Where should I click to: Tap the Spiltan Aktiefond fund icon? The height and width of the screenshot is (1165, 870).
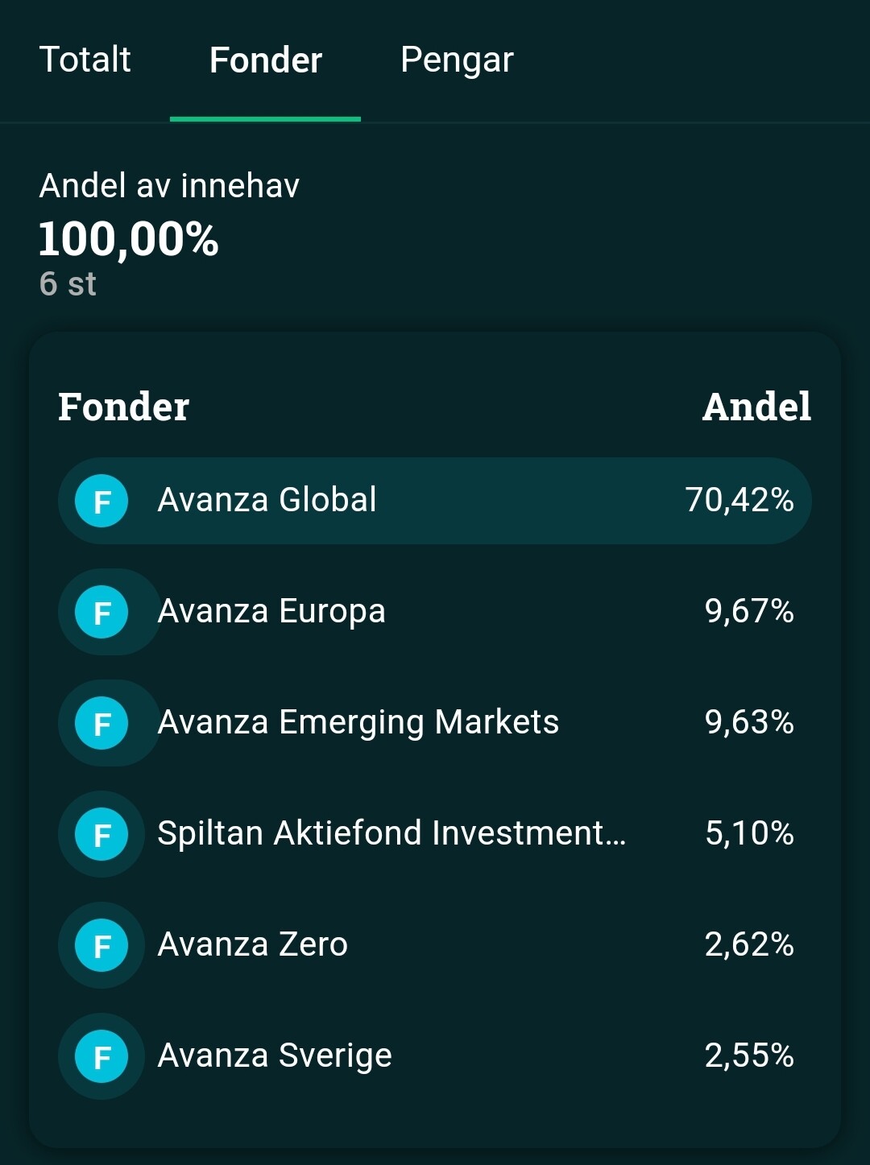101,834
